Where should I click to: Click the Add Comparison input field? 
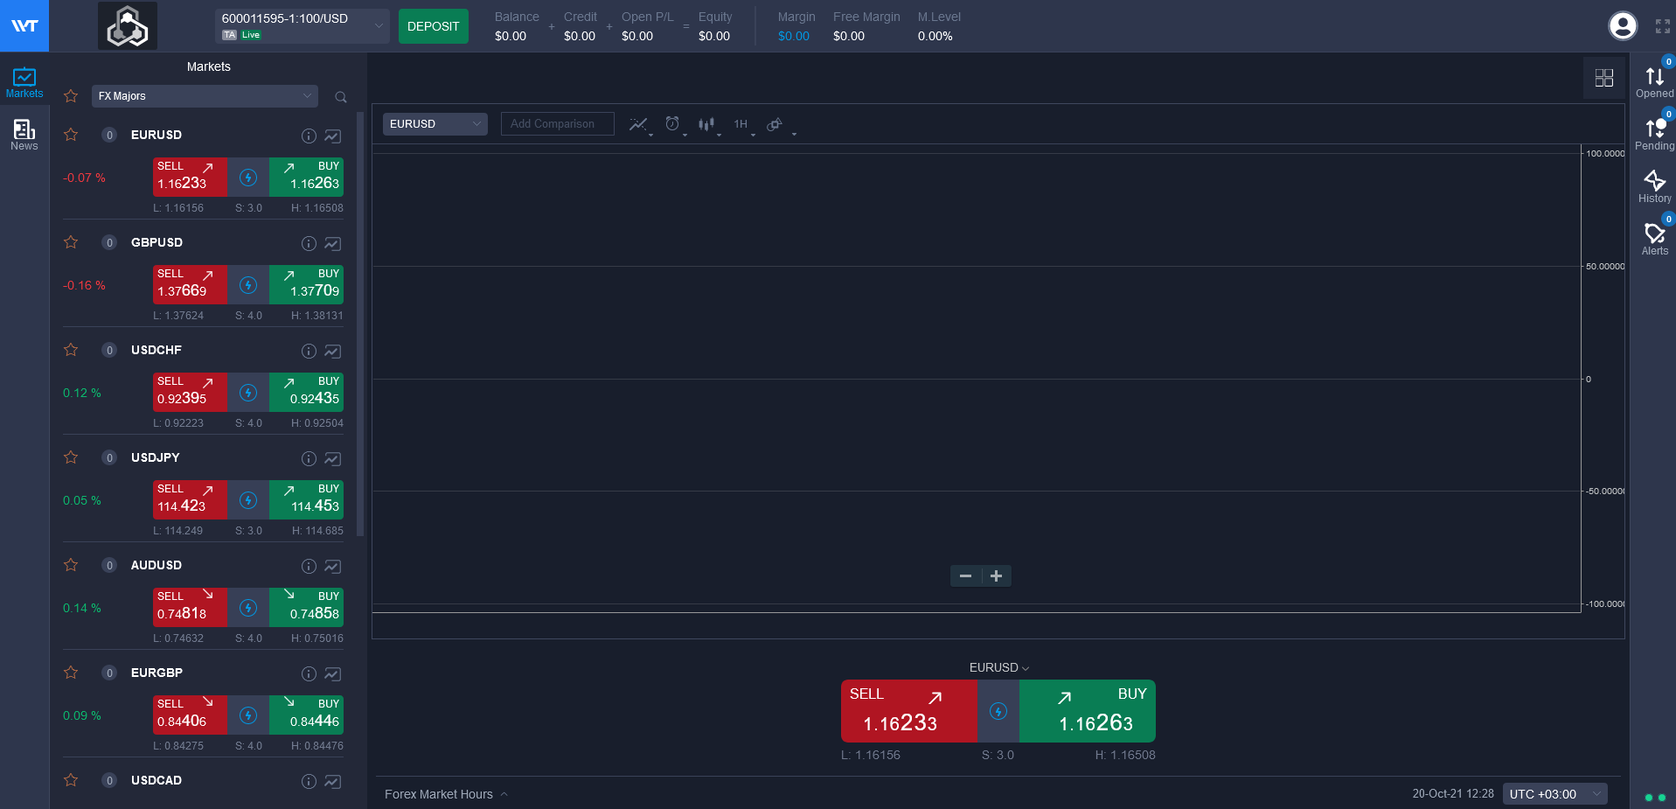tap(557, 124)
